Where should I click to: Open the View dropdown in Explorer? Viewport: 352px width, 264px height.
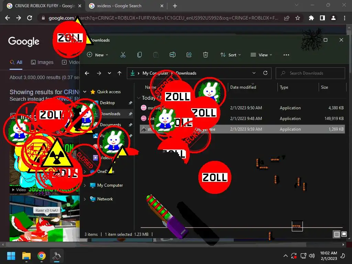[x=261, y=55]
